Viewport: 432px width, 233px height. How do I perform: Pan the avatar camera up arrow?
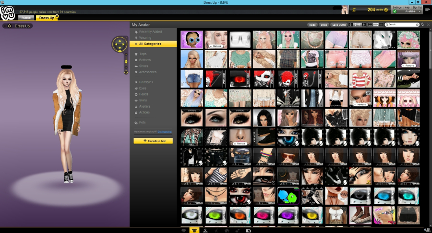click(x=120, y=41)
